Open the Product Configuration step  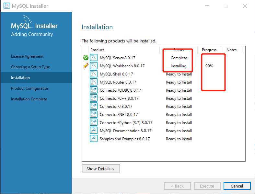30,88
